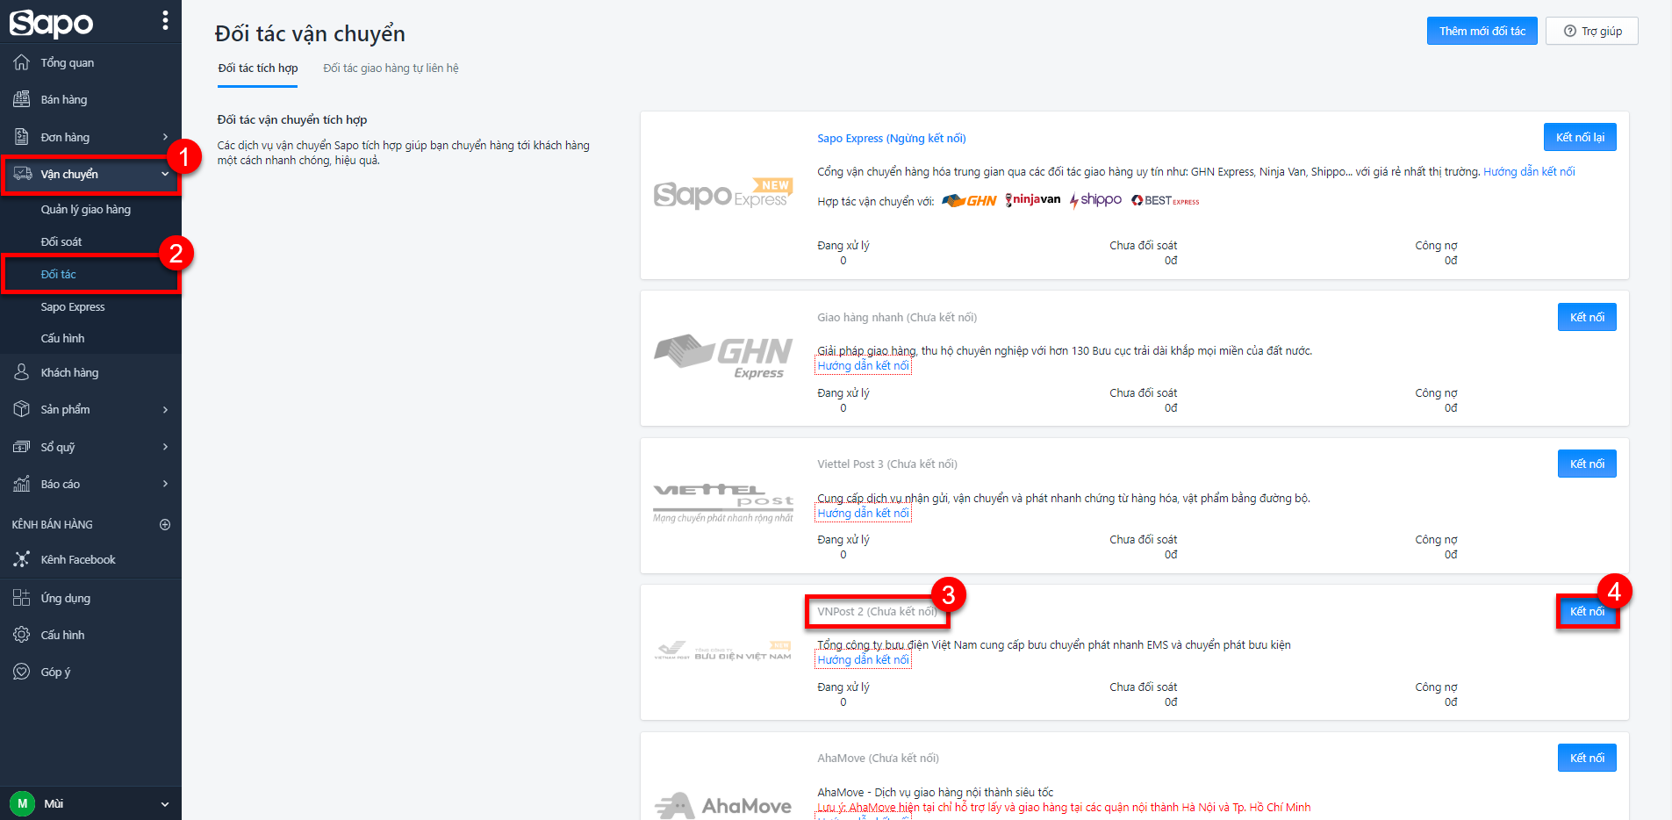Select the Đối tác tích hợp tab
Screen dimensions: 1672x820
pos(258,68)
